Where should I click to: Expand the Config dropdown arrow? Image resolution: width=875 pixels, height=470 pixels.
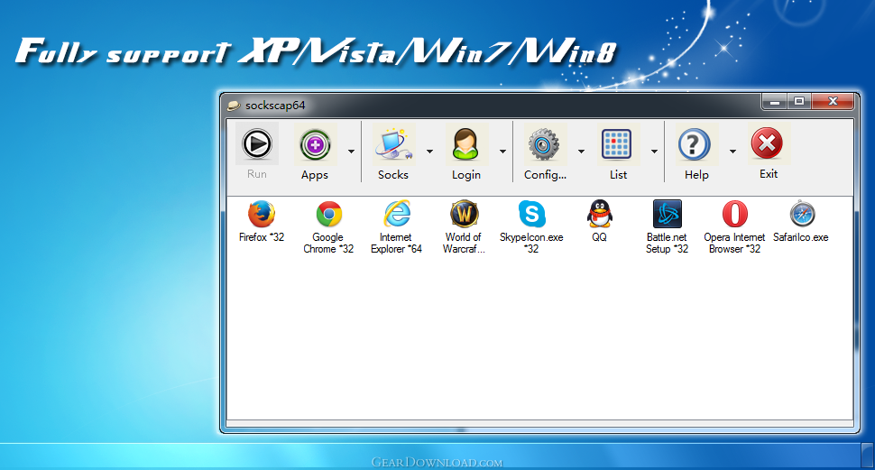pos(581,152)
